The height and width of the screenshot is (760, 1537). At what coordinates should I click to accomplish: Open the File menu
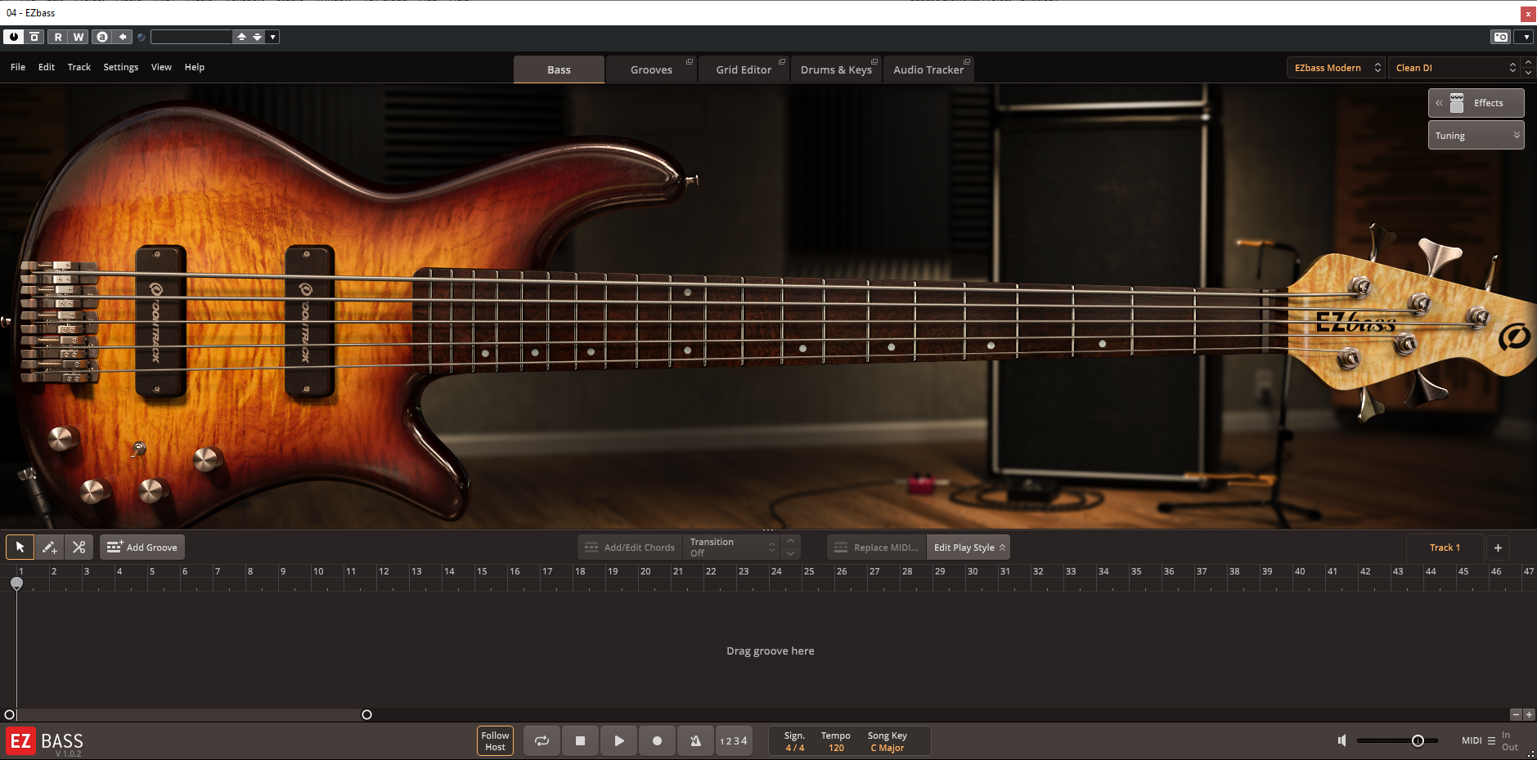pyautogui.click(x=18, y=67)
